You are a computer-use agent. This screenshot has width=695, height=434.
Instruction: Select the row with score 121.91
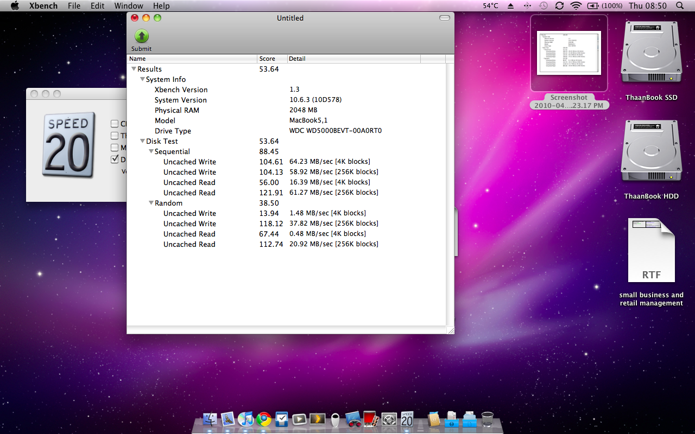pyautogui.click(x=286, y=193)
